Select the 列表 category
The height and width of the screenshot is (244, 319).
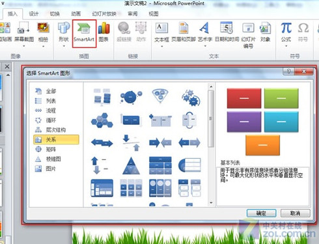click(56, 101)
